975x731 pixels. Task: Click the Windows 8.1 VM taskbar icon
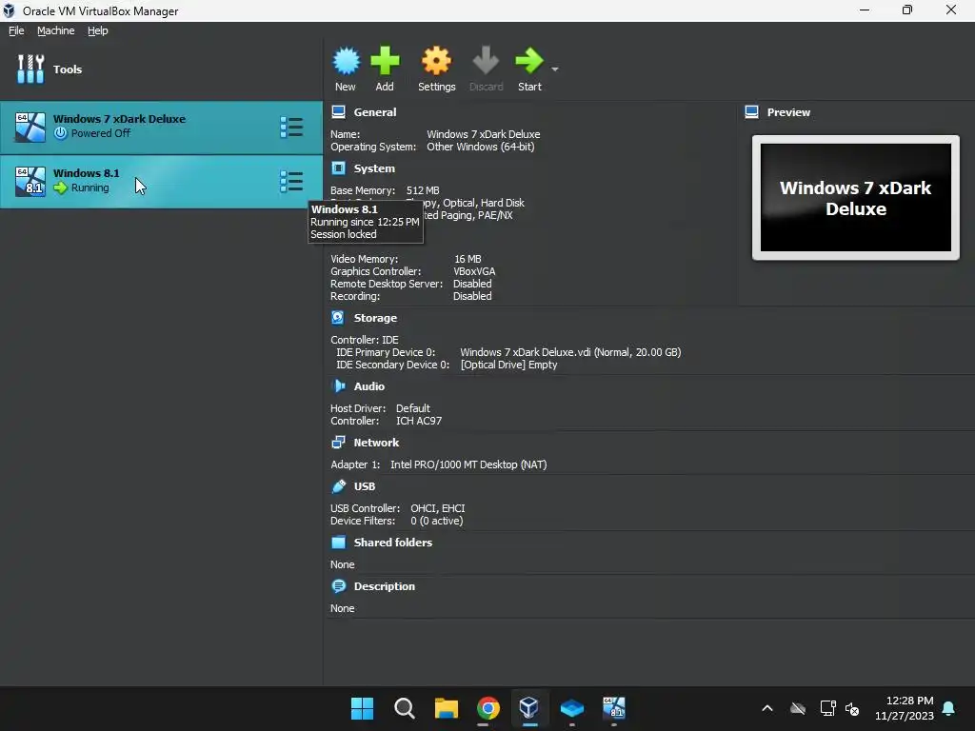pyautogui.click(x=614, y=708)
